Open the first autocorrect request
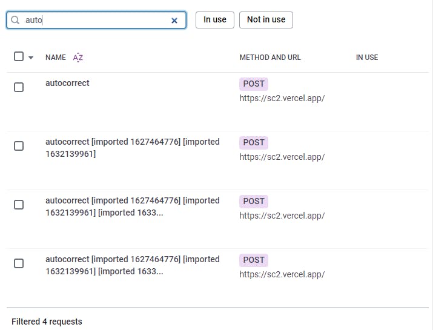Viewport: 433px width, 330px height. click(x=67, y=83)
